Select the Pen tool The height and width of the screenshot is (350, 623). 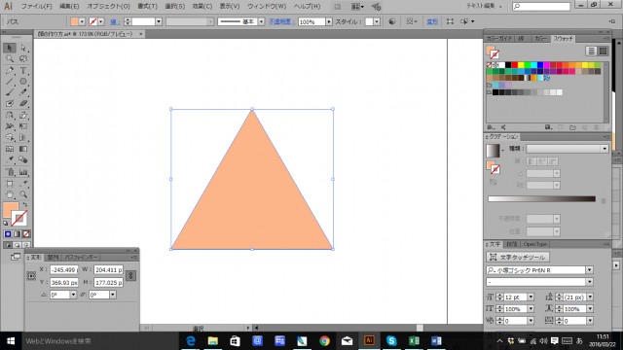pyautogui.click(x=10, y=70)
